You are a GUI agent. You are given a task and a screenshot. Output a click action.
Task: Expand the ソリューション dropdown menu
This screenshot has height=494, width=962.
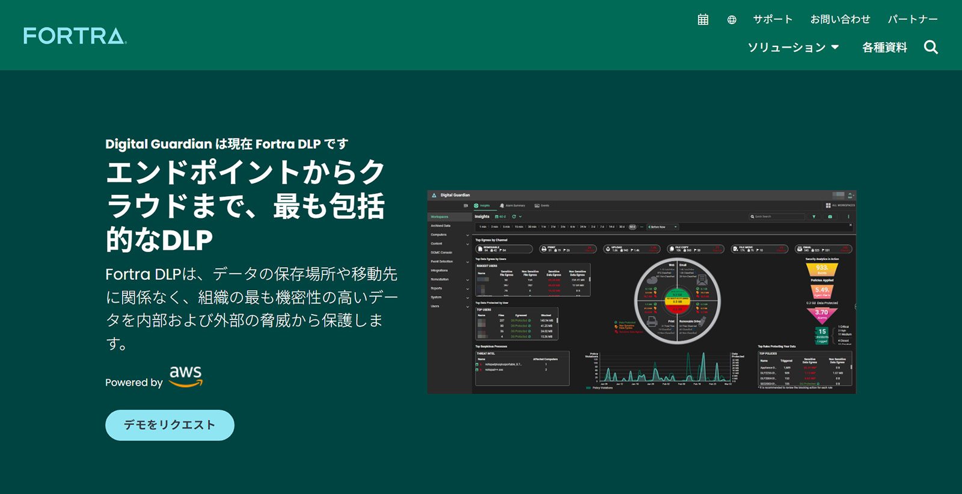tap(793, 47)
